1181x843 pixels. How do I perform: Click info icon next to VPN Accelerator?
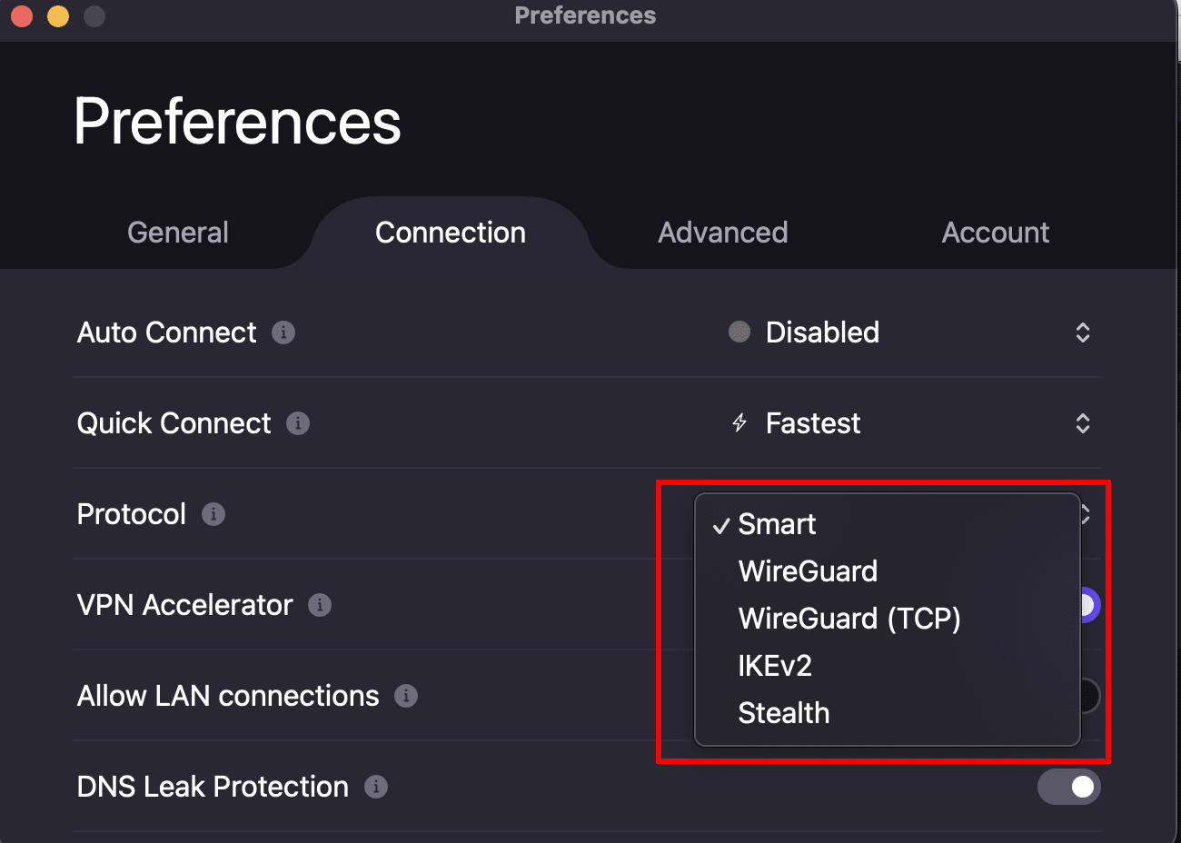coord(320,605)
